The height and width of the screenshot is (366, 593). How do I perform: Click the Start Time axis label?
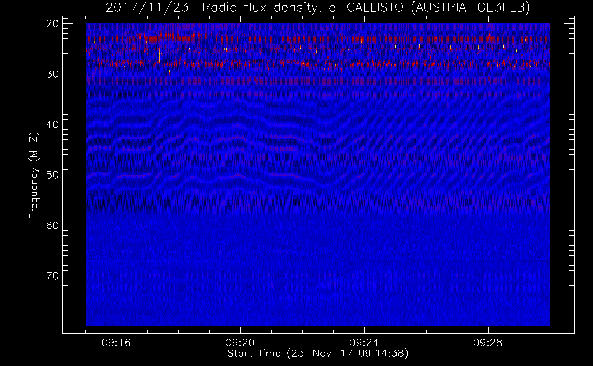tap(318, 354)
